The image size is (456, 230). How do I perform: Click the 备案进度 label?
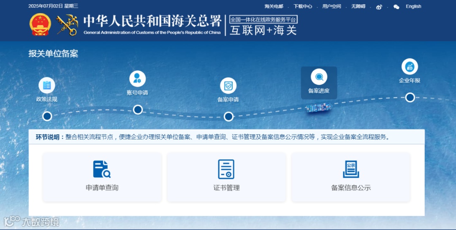[319, 91]
